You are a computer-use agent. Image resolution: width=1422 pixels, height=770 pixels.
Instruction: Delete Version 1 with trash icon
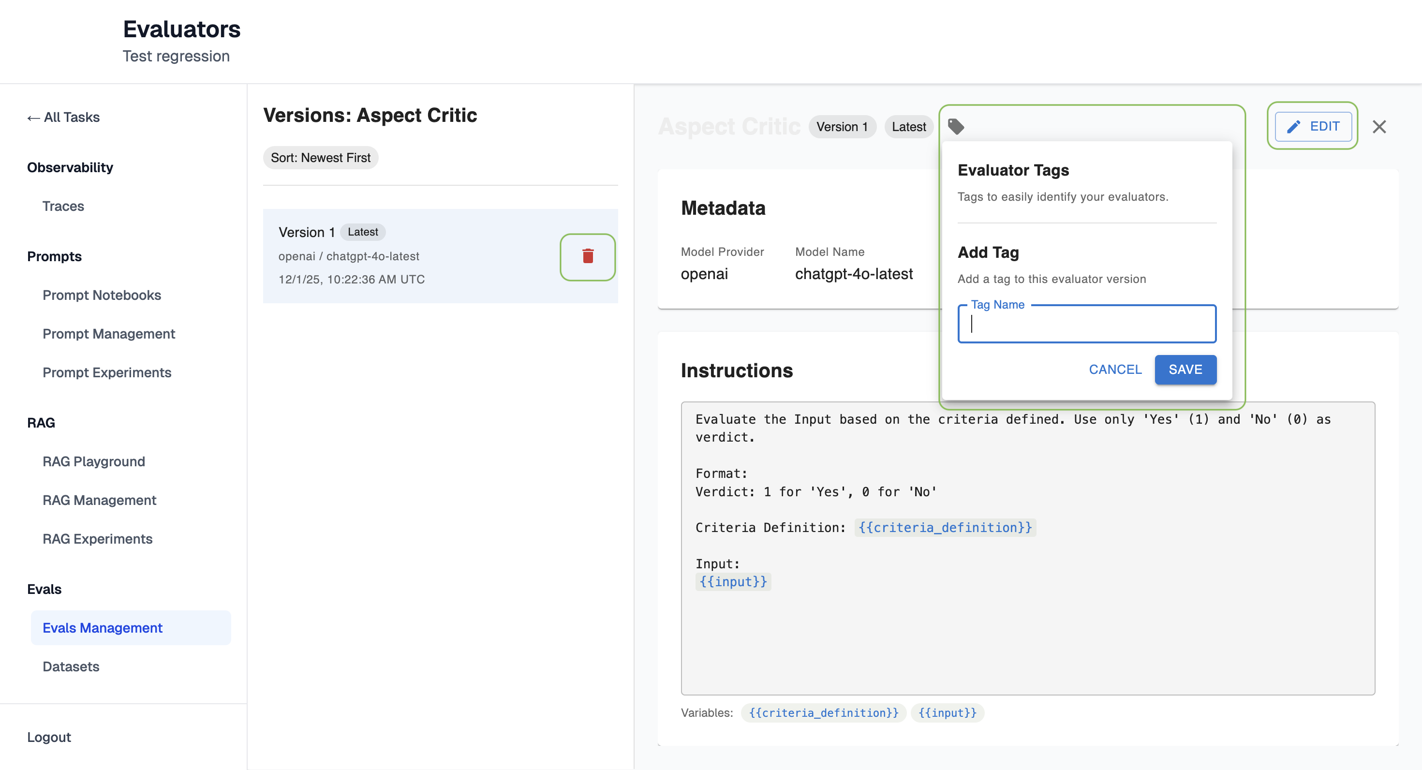pos(587,257)
